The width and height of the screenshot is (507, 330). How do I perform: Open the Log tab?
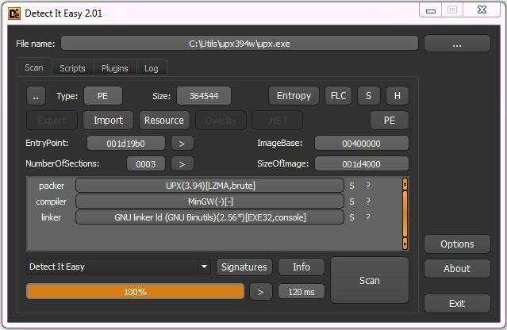pyautogui.click(x=152, y=68)
